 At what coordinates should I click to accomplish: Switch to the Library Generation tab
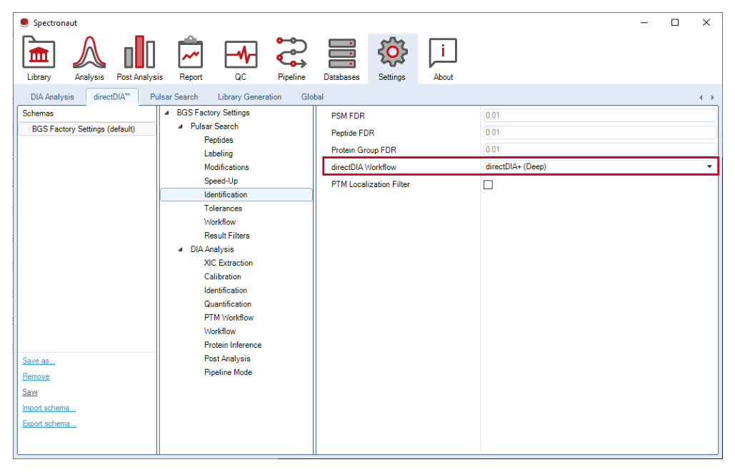click(249, 97)
